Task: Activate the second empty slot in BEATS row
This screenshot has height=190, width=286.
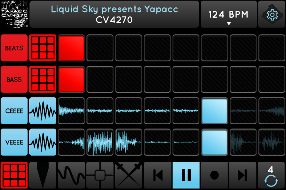Action: tap(129, 48)
